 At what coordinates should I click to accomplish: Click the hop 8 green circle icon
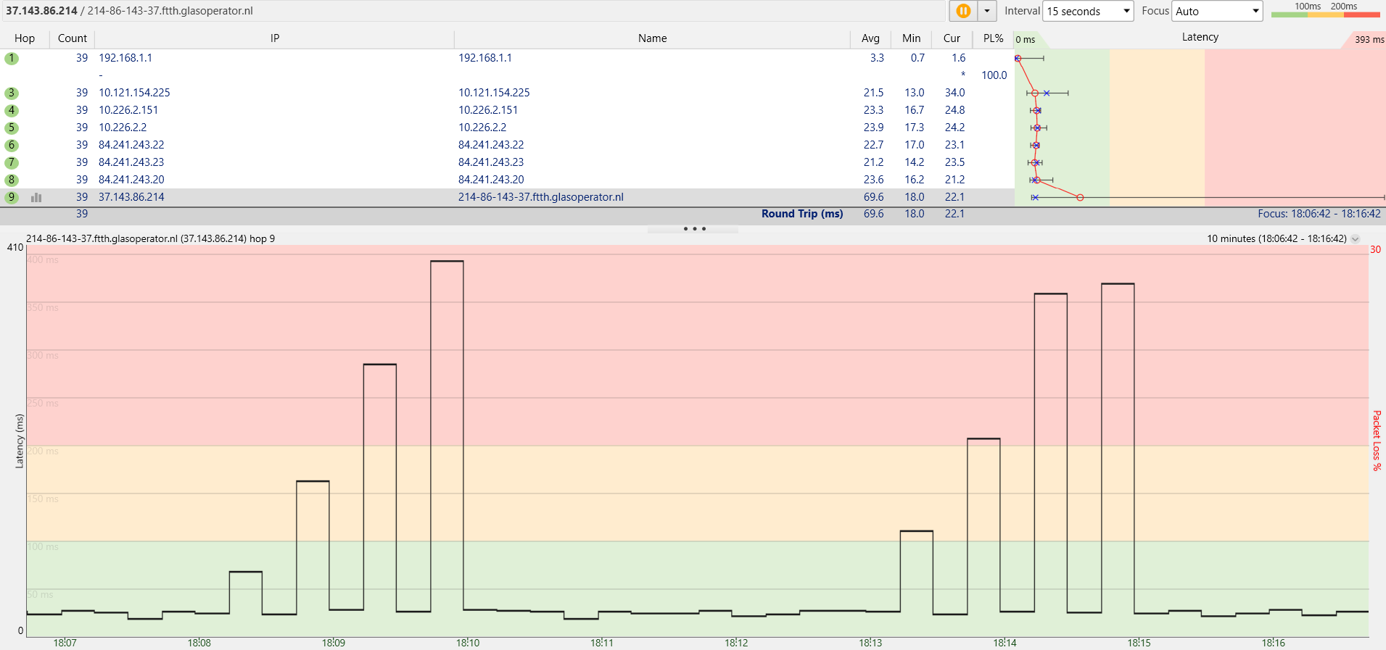click(12, 180)
